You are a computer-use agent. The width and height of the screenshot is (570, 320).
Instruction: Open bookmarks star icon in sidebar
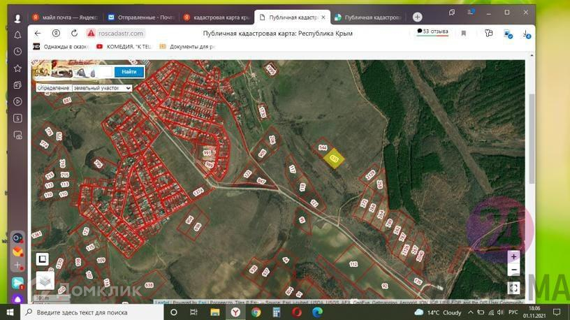[x=17, y=68]
